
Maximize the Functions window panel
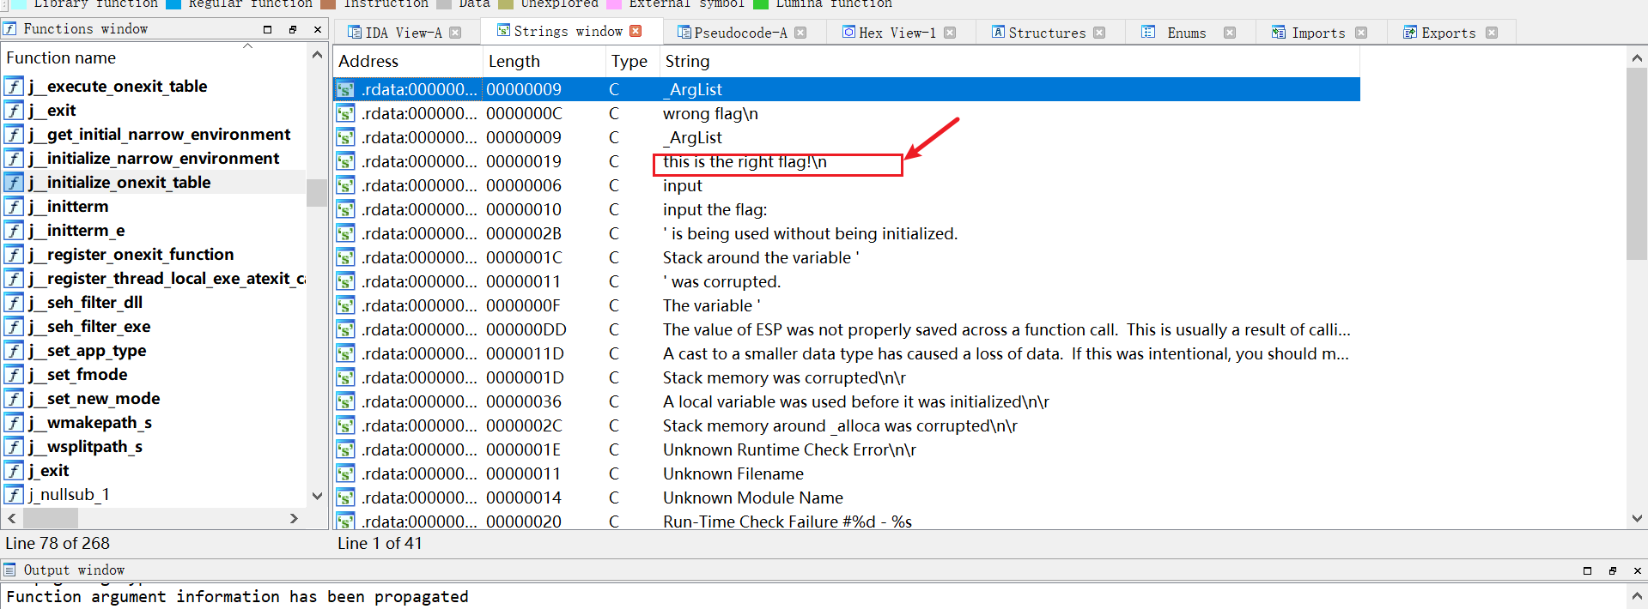[267, 29]
